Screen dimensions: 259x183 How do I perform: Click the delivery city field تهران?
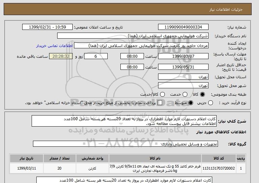[x=183, y=85]
